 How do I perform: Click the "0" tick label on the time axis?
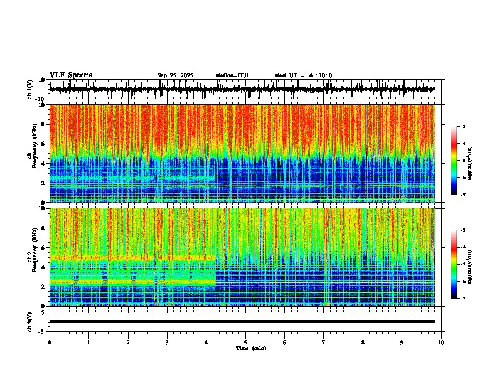pos(50,343)
